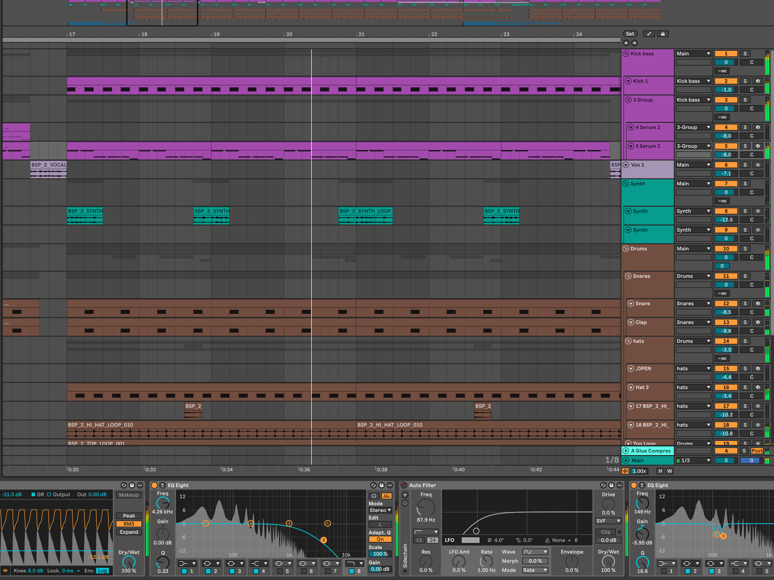
Task: Deactivate track 6 Vox 1 activator
Action: [726, 165]
